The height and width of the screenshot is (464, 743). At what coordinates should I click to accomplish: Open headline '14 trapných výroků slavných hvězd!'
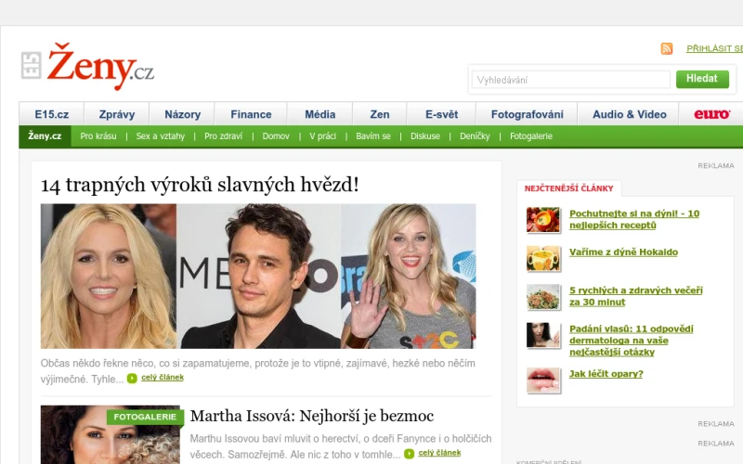click(200, 185)
